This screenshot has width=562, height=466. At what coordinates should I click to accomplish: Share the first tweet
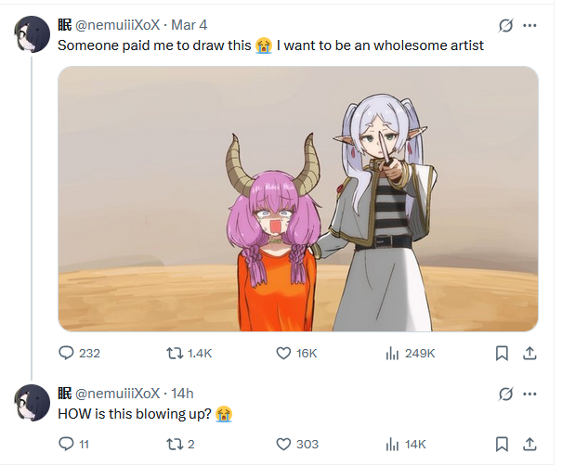[x=529, y=354]
